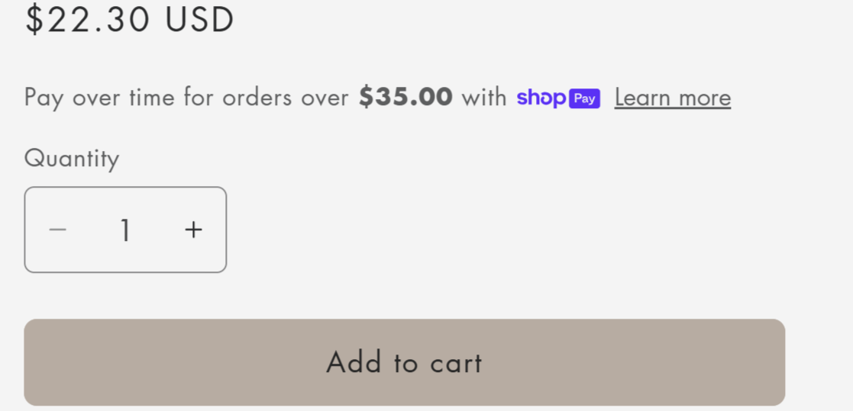Add the product to cart
Screen dimensions: 853x411
coord(404,362)
